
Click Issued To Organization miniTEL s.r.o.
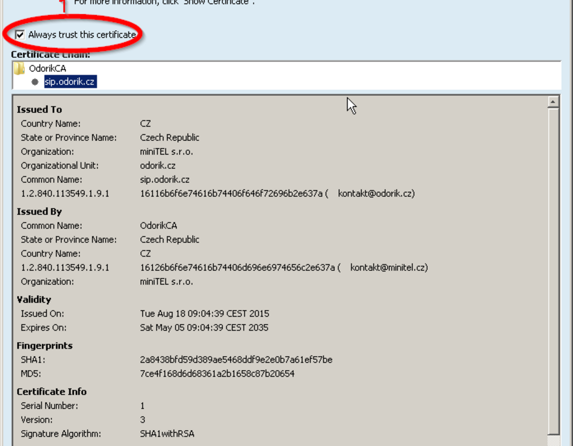(166, 152)
